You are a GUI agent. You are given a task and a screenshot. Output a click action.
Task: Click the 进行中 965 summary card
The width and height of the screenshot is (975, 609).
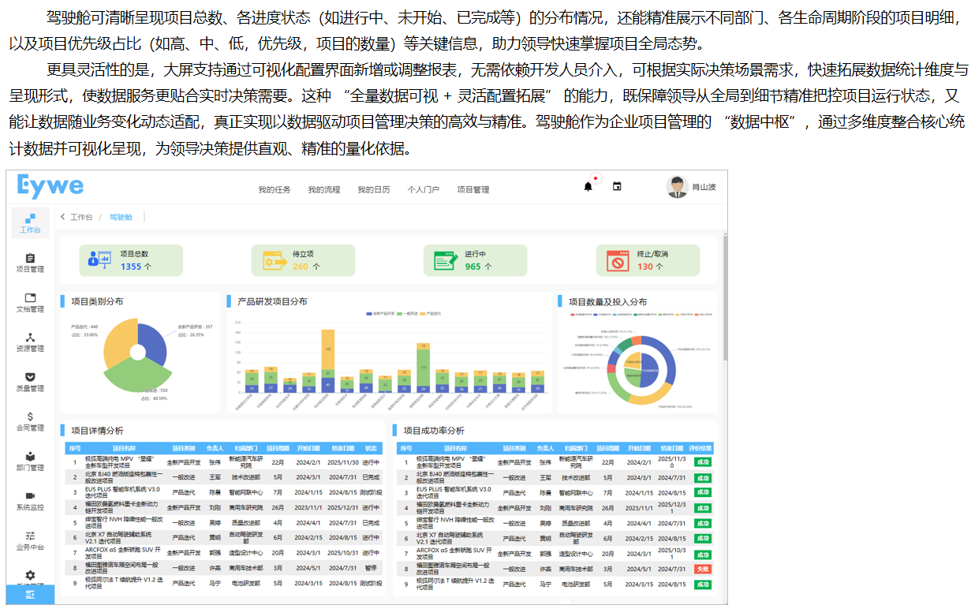(474, 260)
